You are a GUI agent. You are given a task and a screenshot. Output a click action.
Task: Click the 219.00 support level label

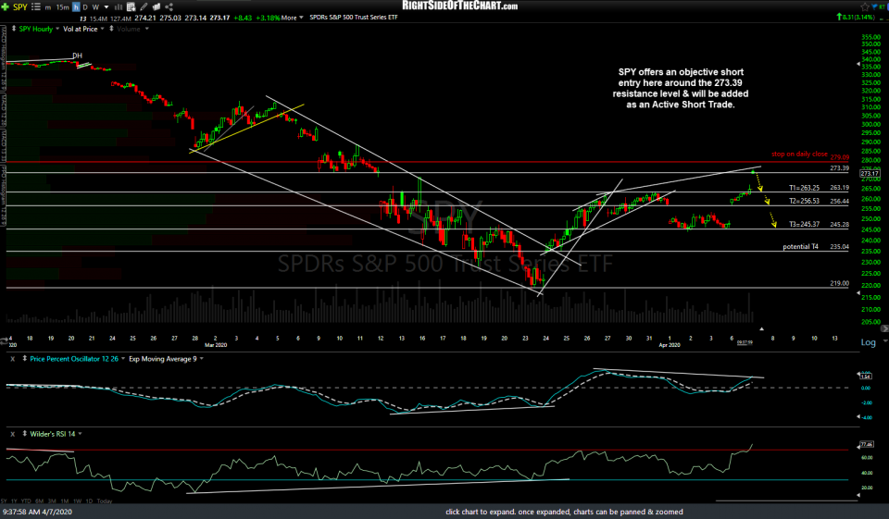click(x=839, y=283)
